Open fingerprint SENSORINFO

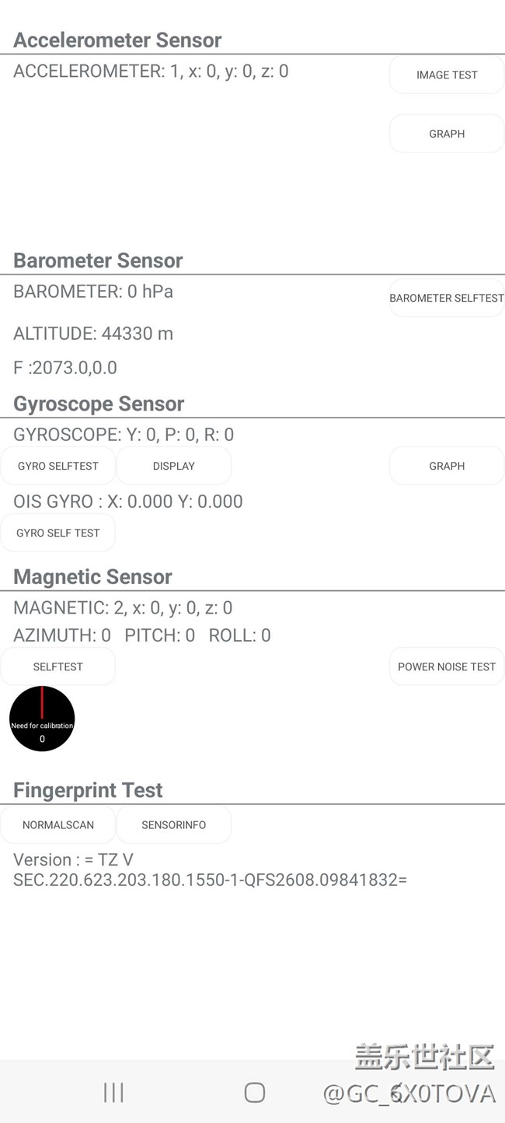(174, 825)
